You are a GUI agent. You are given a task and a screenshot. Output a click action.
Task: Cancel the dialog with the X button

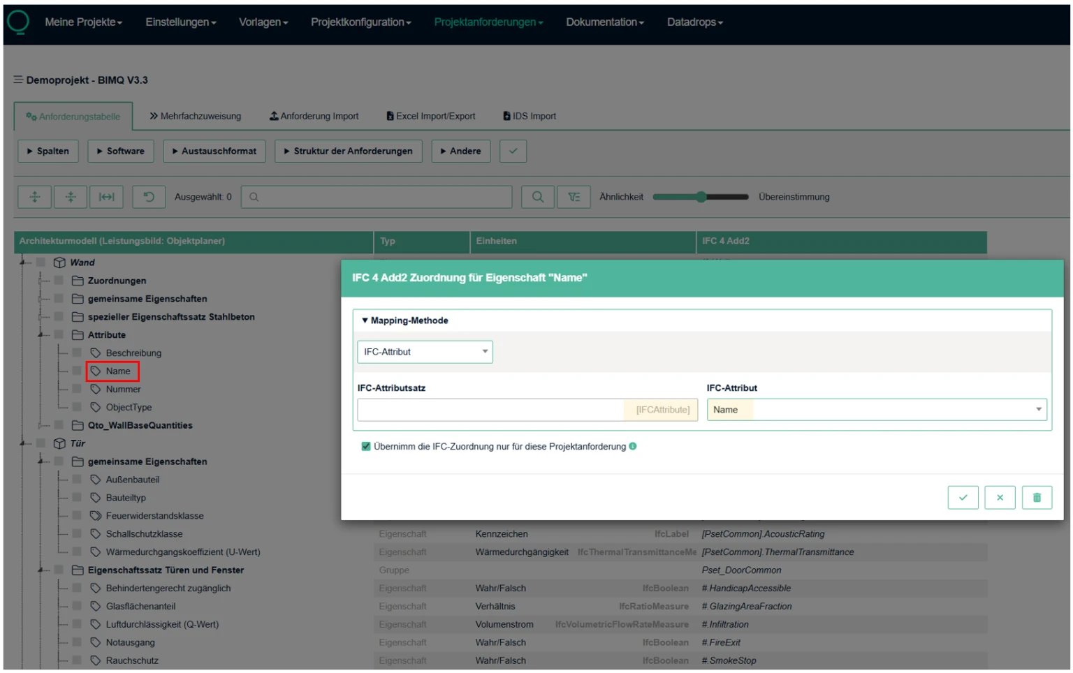pyautogui.click(x=1000, y=498)
